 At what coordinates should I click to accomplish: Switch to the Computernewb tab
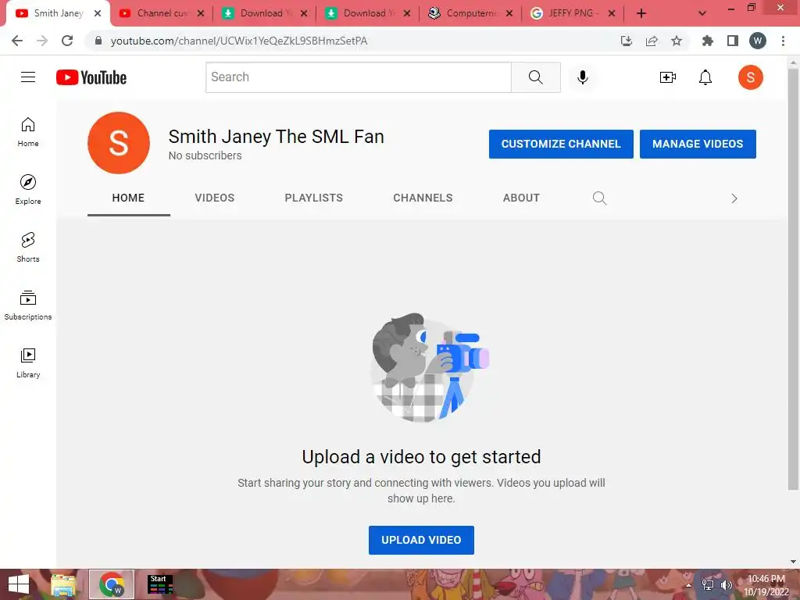(x=471, y=13)
